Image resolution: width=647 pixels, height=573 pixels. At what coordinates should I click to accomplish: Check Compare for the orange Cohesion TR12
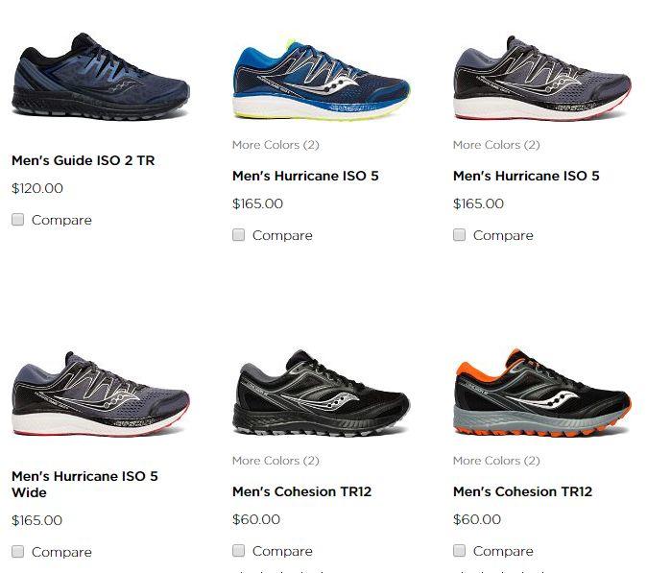459,551
